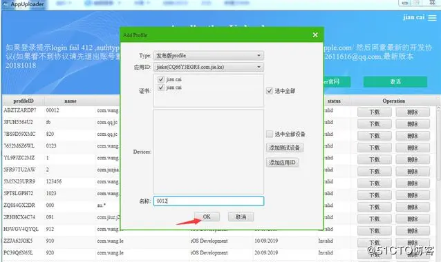This screenshot has height=262, width=441.
Task: Delete profile ZQ884GX2DR with 删除
Action: click(x=413, y=207)
